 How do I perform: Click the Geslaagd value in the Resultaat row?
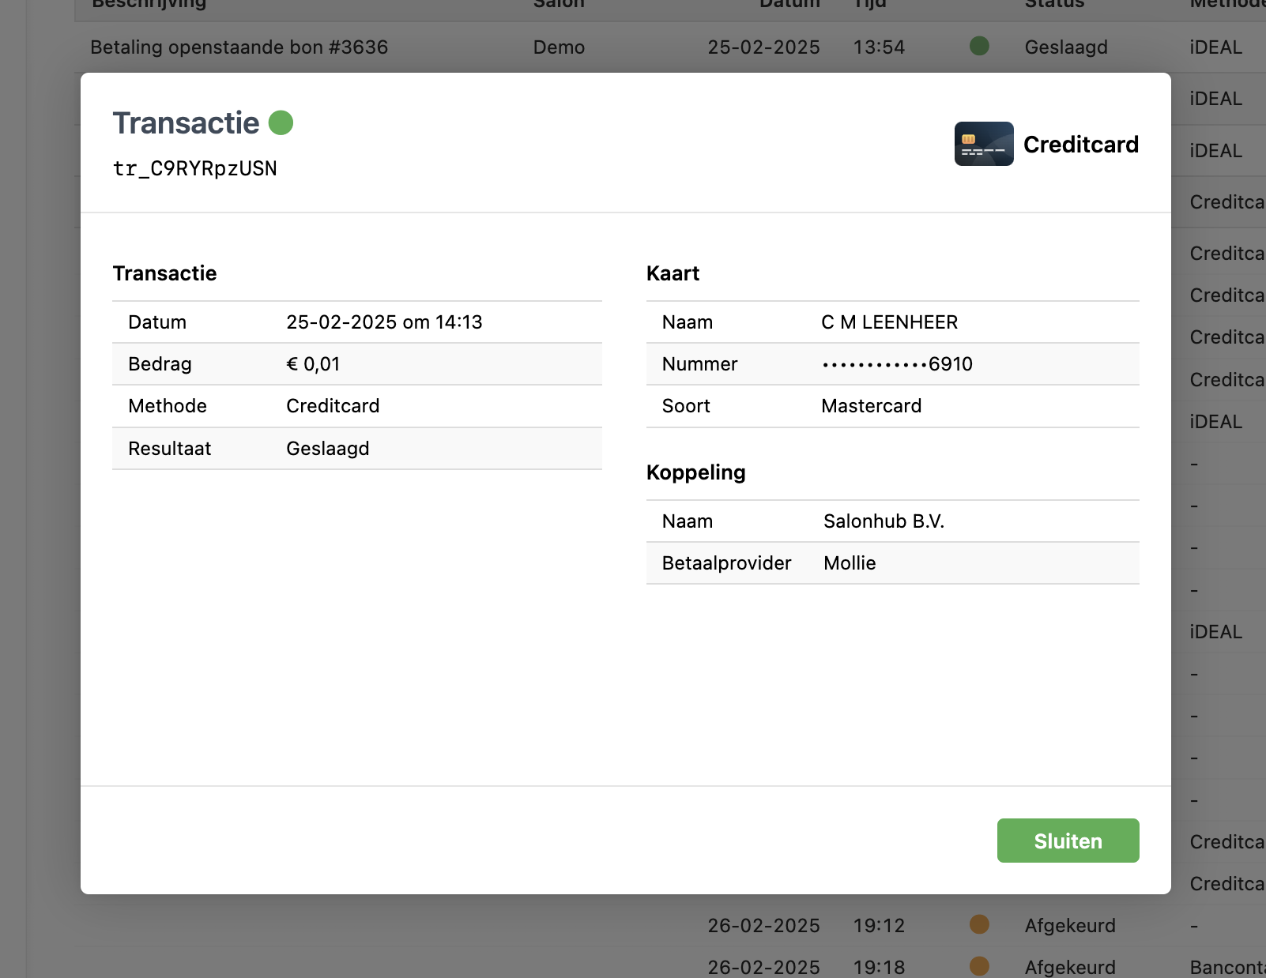coord(327,449)
